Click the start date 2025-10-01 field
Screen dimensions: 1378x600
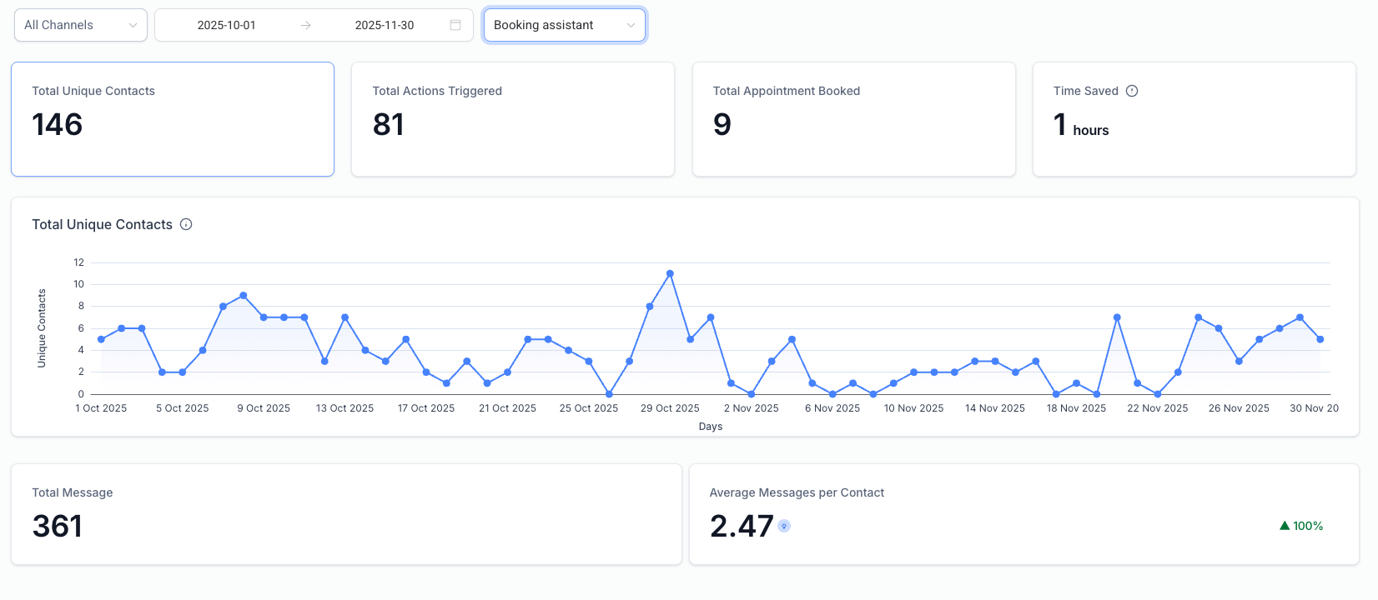[x=226, y=25]
